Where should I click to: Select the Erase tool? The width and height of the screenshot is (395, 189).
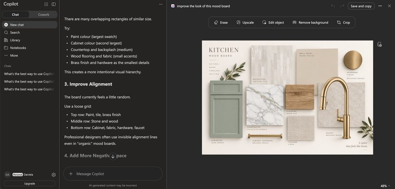tap(221, 22)
